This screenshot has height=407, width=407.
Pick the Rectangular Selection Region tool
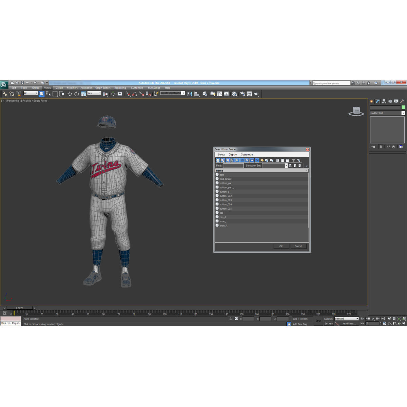click(x=55, y=94)
